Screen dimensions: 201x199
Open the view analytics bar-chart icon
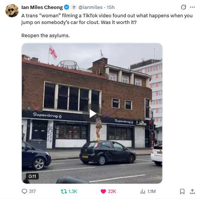143,191
